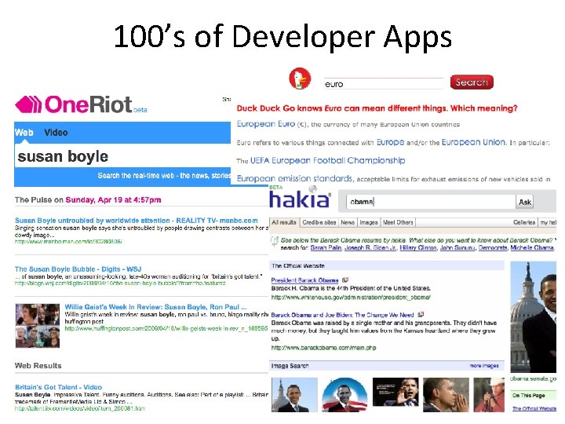Open the large Obama portrait photo
Screen dimensions: 565x424
click(534, 317)
